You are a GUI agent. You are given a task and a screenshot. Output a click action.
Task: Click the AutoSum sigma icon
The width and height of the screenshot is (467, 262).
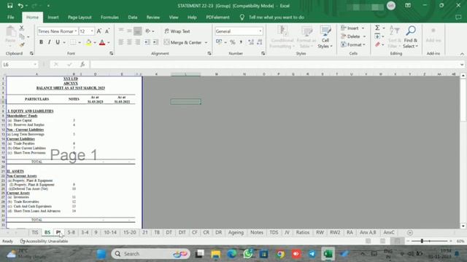[x=377, y=28]
